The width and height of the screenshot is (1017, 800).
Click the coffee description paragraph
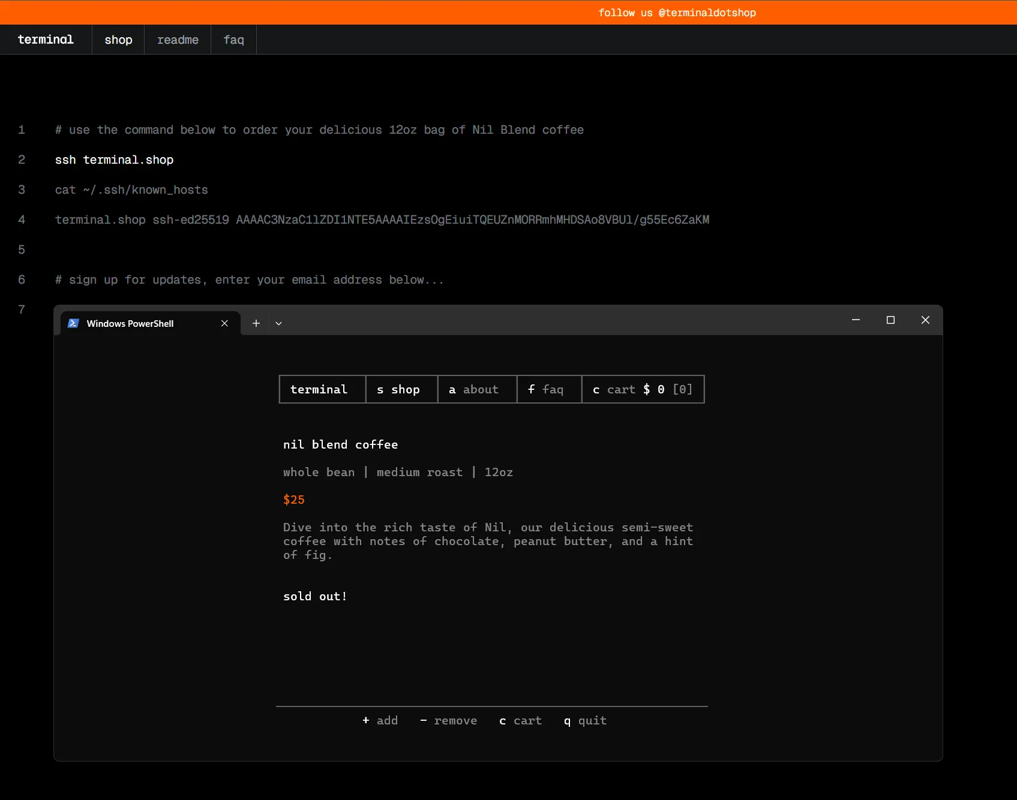[488, 542]
